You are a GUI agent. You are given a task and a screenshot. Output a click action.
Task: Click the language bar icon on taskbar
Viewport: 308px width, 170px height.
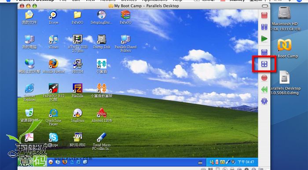(x=200, y=163)
